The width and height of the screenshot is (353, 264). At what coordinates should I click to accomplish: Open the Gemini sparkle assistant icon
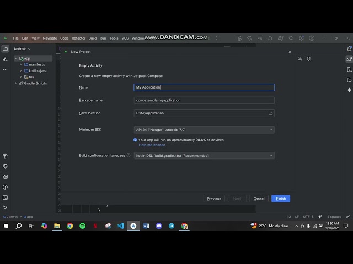click(x=349, y=90)
